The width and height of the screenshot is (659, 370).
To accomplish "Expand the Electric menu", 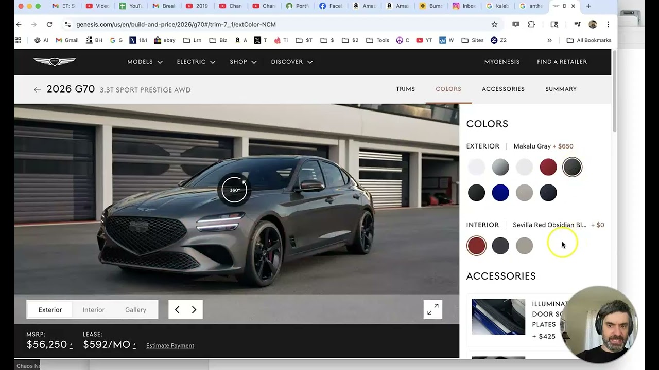I will 196,62.
